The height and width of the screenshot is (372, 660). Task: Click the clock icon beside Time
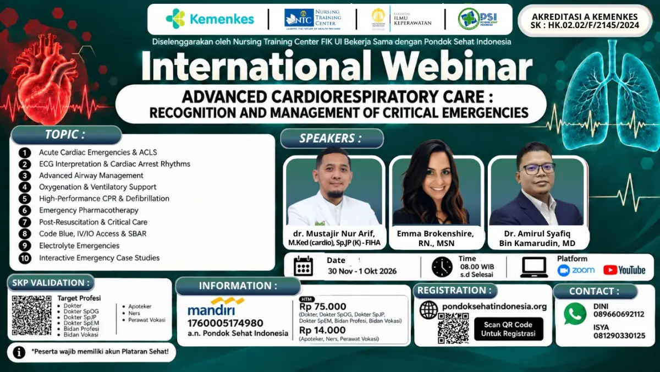click(442, 266)
